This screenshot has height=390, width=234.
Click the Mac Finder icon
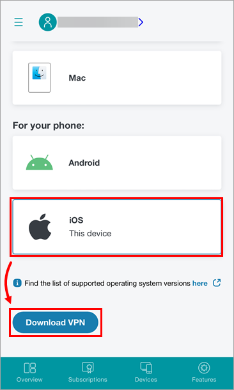[x=39, y=77]
